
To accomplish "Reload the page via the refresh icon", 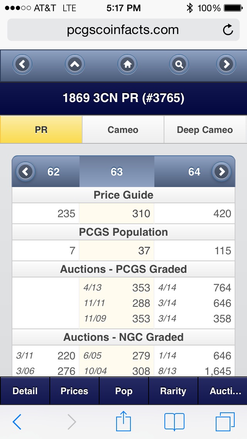I will point(228,30).
